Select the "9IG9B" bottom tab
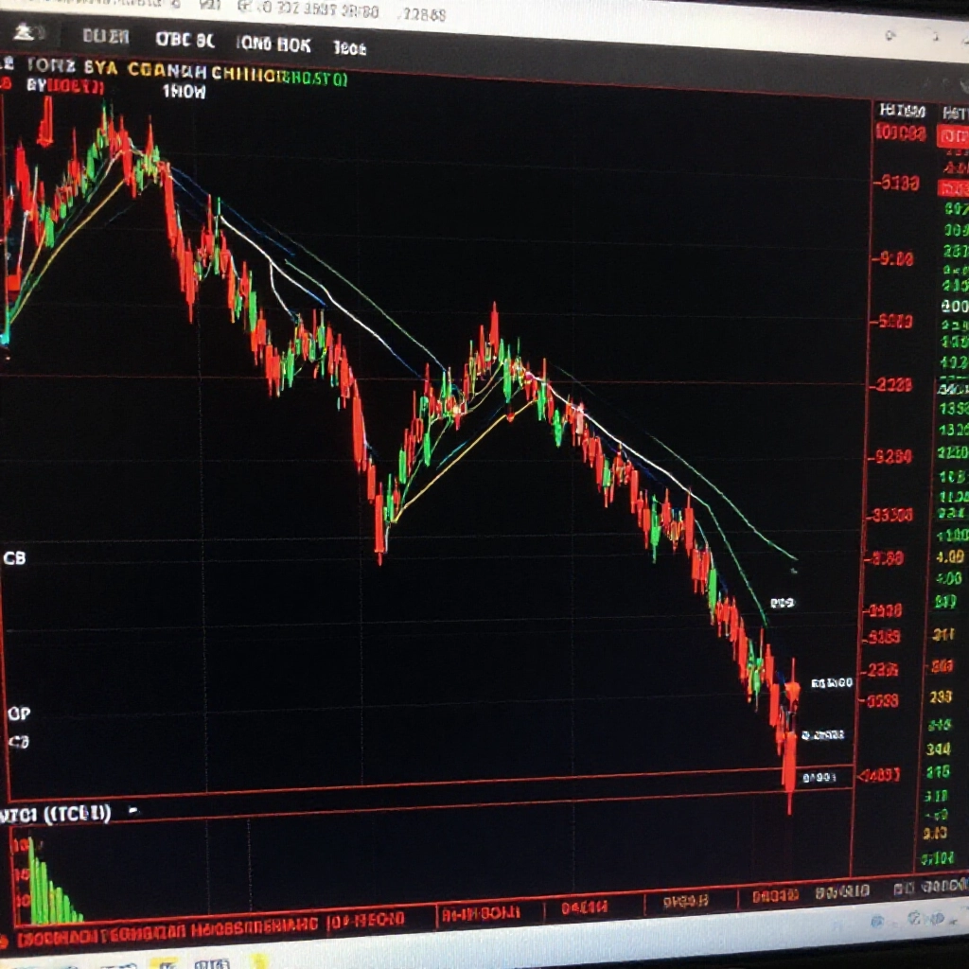This screenshot has width=969, height=969. 685,902
